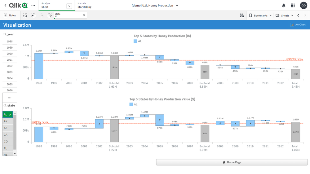Viewport: 310px width, 174px height.
Task: Open the Analyze Sheet dropdown arrow
Action: [x=69, y=6]
